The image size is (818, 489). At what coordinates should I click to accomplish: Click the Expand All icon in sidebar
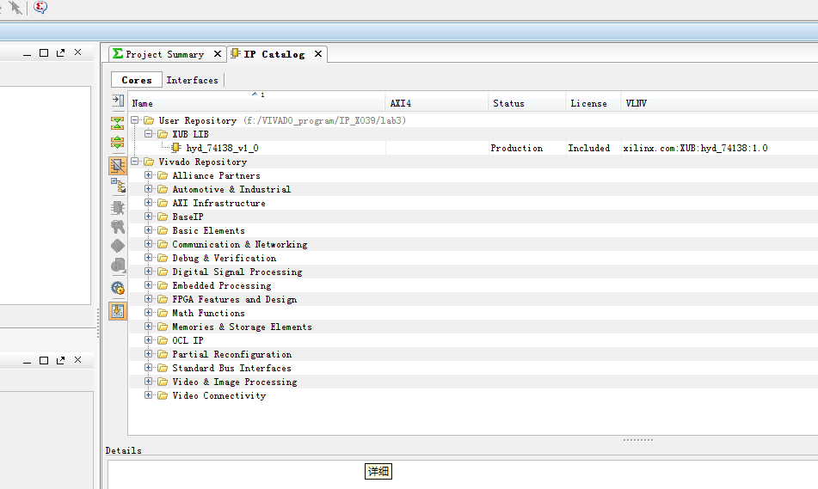(x=118, y=142)
